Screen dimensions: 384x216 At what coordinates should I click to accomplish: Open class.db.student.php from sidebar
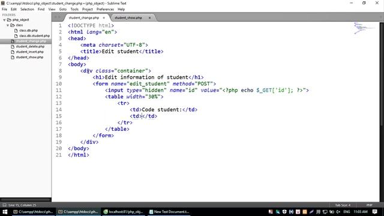(35, 36)
